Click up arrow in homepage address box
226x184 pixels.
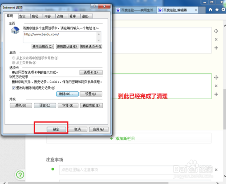click(99, 34)
